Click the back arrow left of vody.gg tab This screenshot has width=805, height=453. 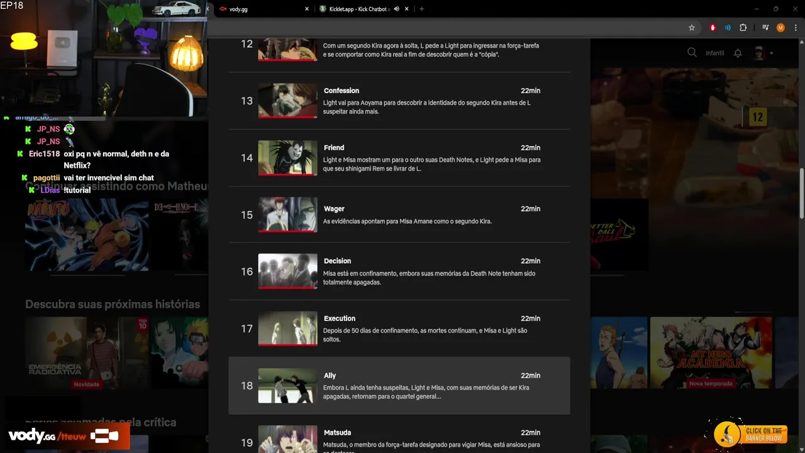(x=208, y=9)
